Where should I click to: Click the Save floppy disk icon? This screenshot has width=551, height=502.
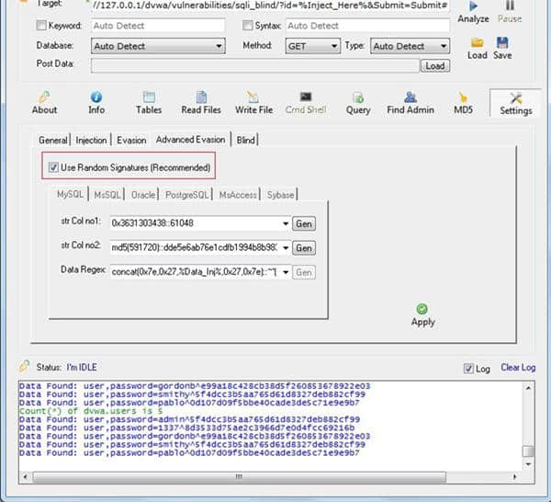[x=502, y=43]
